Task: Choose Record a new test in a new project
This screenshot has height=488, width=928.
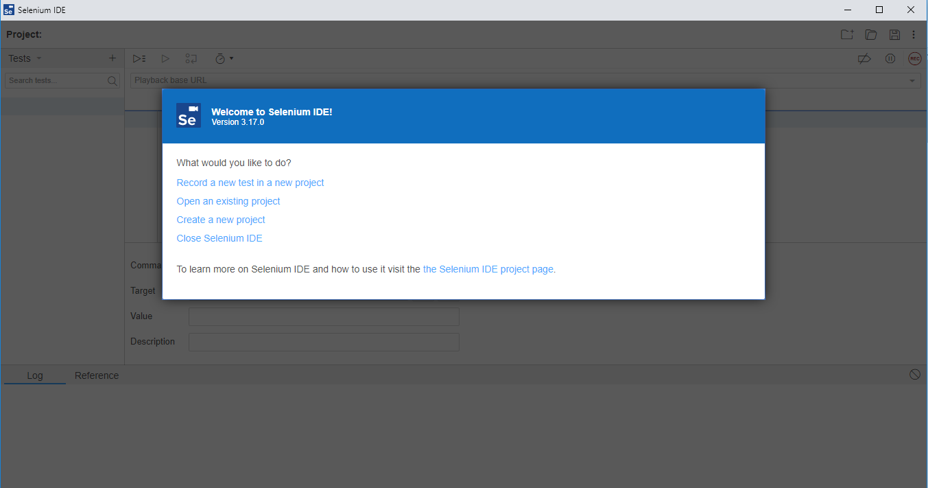Action: click(x=250, y=183)
